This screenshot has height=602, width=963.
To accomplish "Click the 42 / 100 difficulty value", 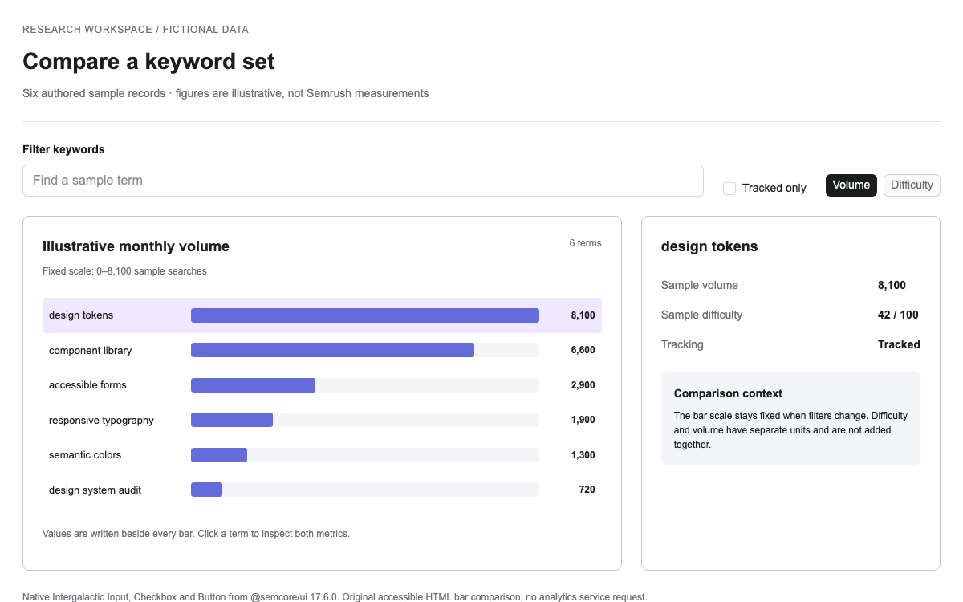I will tap(899, 315).
